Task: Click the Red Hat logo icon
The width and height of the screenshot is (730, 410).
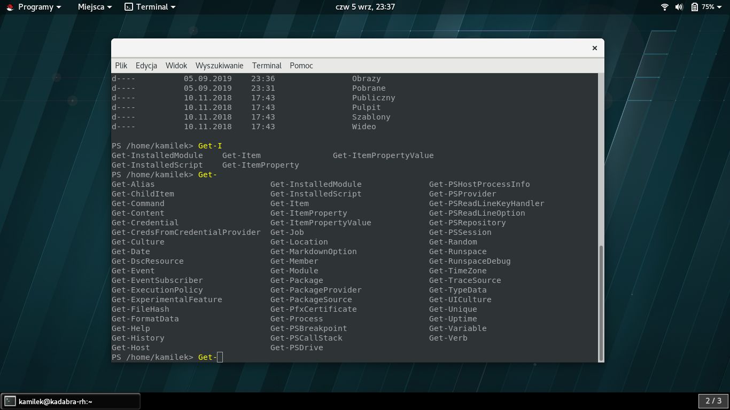Action: 9,7
